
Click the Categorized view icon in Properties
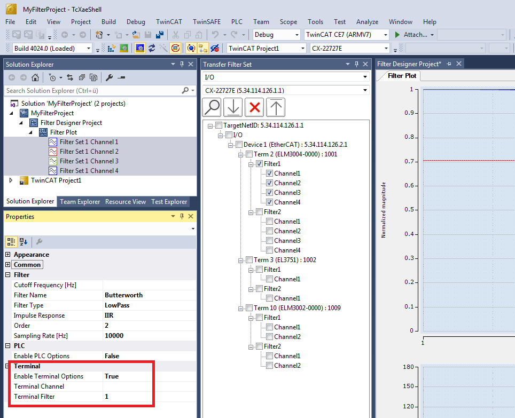click(11, 242)
